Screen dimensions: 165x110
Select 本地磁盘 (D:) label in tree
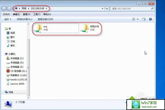[x=17, y=63]
